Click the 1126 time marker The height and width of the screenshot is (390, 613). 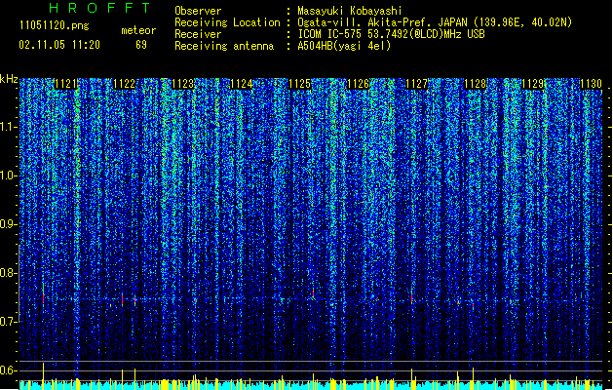pyautogui.click(x=358, y=84)
